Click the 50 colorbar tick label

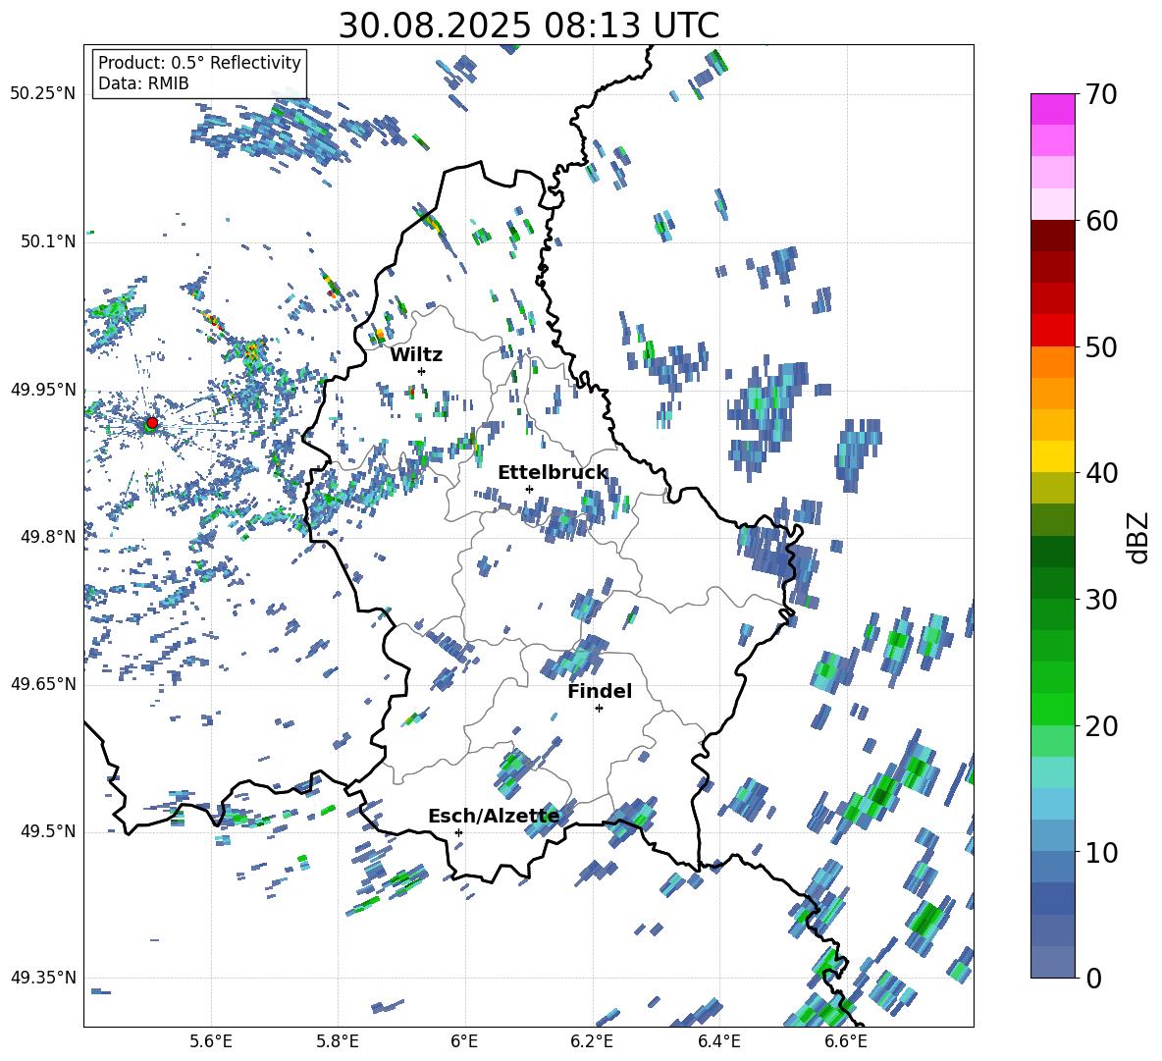pyautogui.click(x=1101, y=346)
